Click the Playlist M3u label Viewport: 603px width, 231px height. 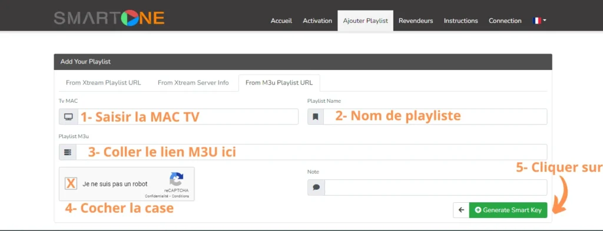point(74,136)
